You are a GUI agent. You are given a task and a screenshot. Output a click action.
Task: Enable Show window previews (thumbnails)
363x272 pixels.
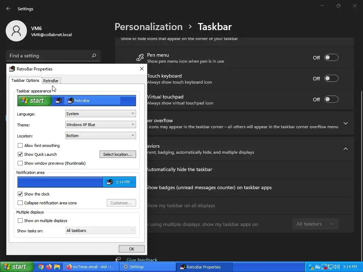click(20, 163)
